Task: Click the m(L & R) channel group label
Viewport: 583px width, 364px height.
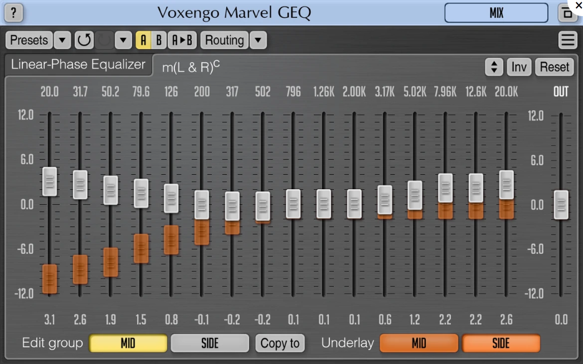Action: click(191, 67)
